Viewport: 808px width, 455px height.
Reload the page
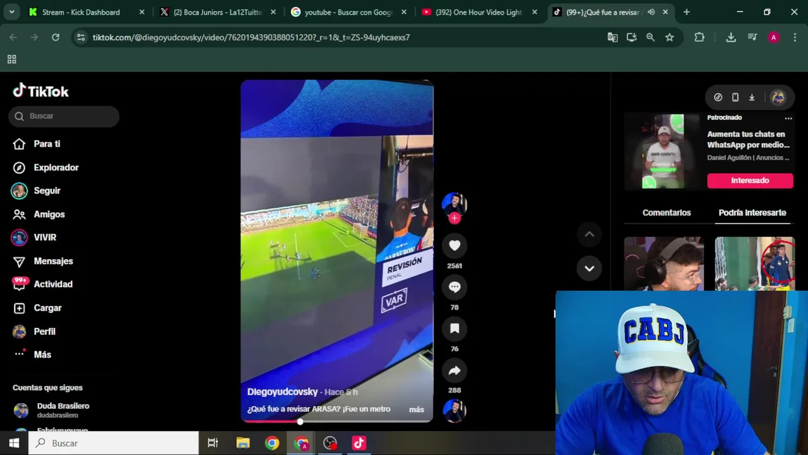(x=56, y=37)
